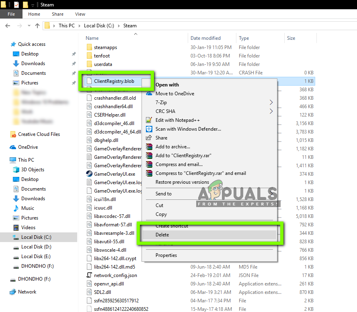Click Local Disk (C:) in address breadcrumb
Screen dimensions: 357x312
tap(99, 26)
